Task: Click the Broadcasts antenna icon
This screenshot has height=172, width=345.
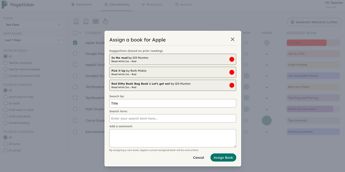Action: (x=144, y=4)
